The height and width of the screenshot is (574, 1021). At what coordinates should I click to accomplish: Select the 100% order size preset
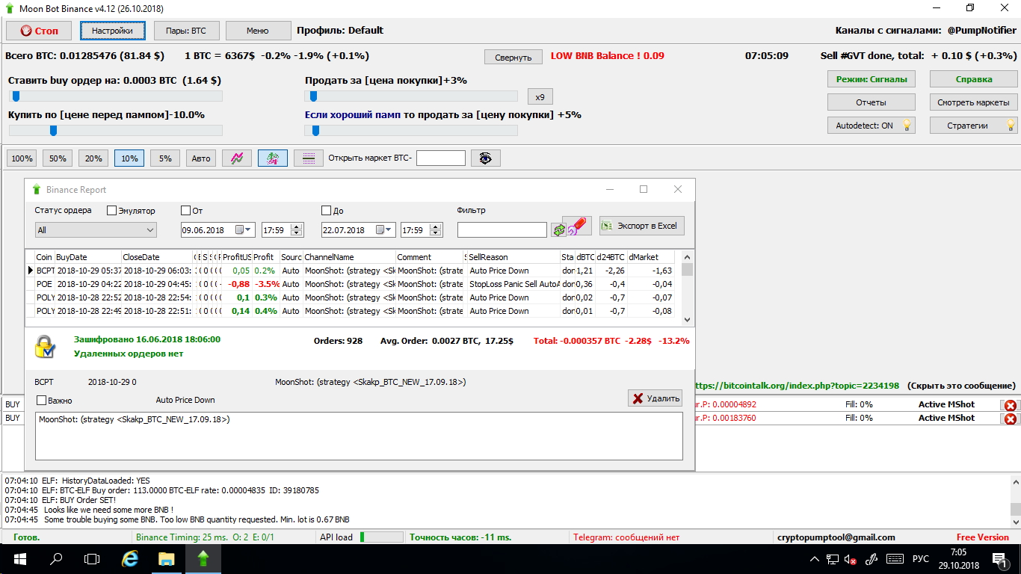point(22,158)
